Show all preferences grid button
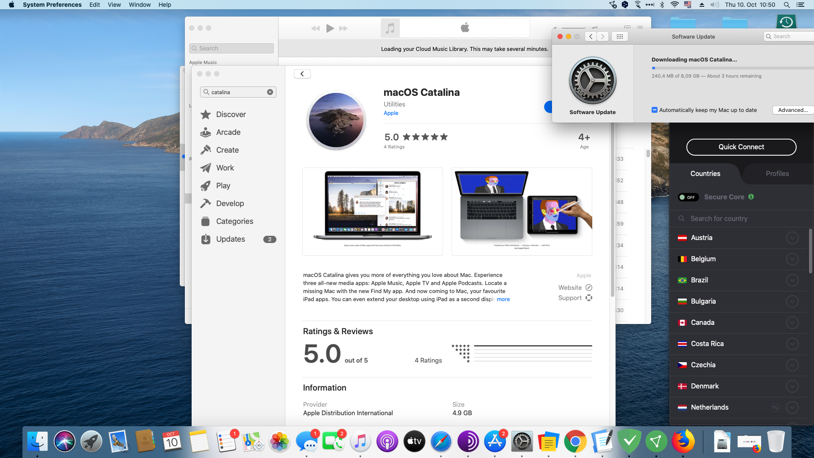Screen dimensions: 814x458 [x=619, y=36]
